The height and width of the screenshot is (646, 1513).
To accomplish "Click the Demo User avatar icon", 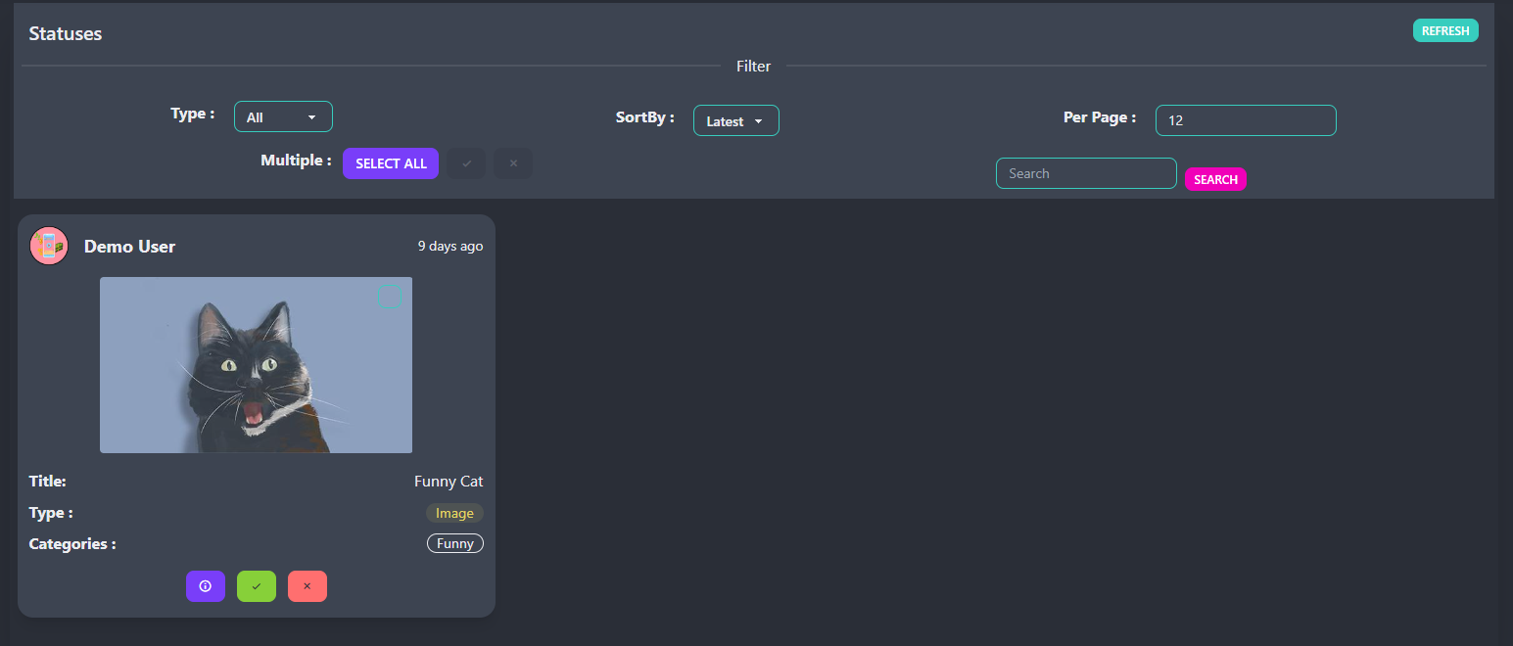I will pos(48,245).
